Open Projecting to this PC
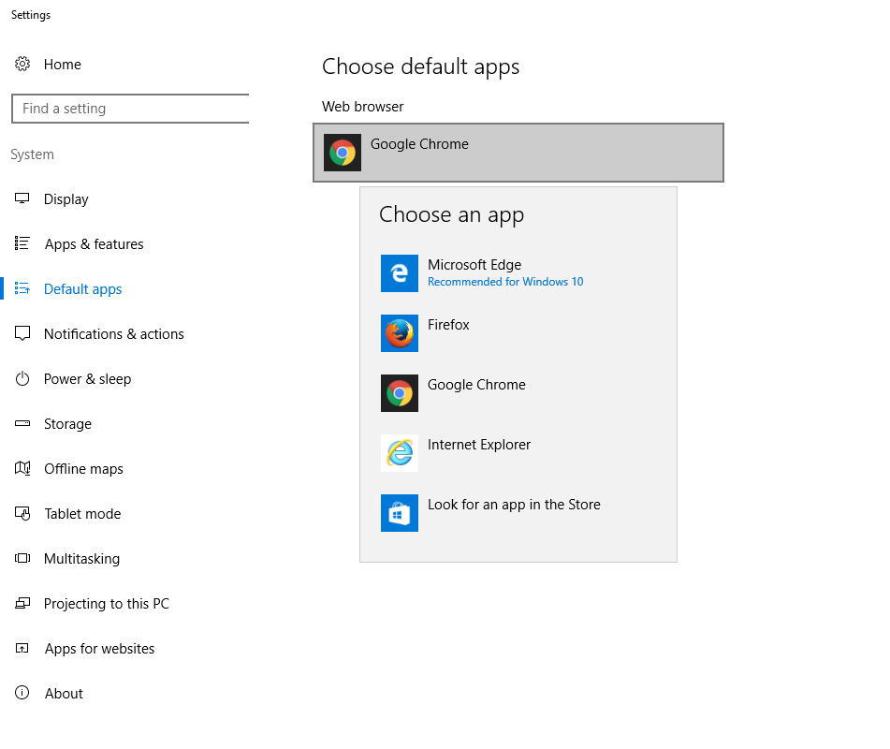890x749 pixels. pos(106,604)
